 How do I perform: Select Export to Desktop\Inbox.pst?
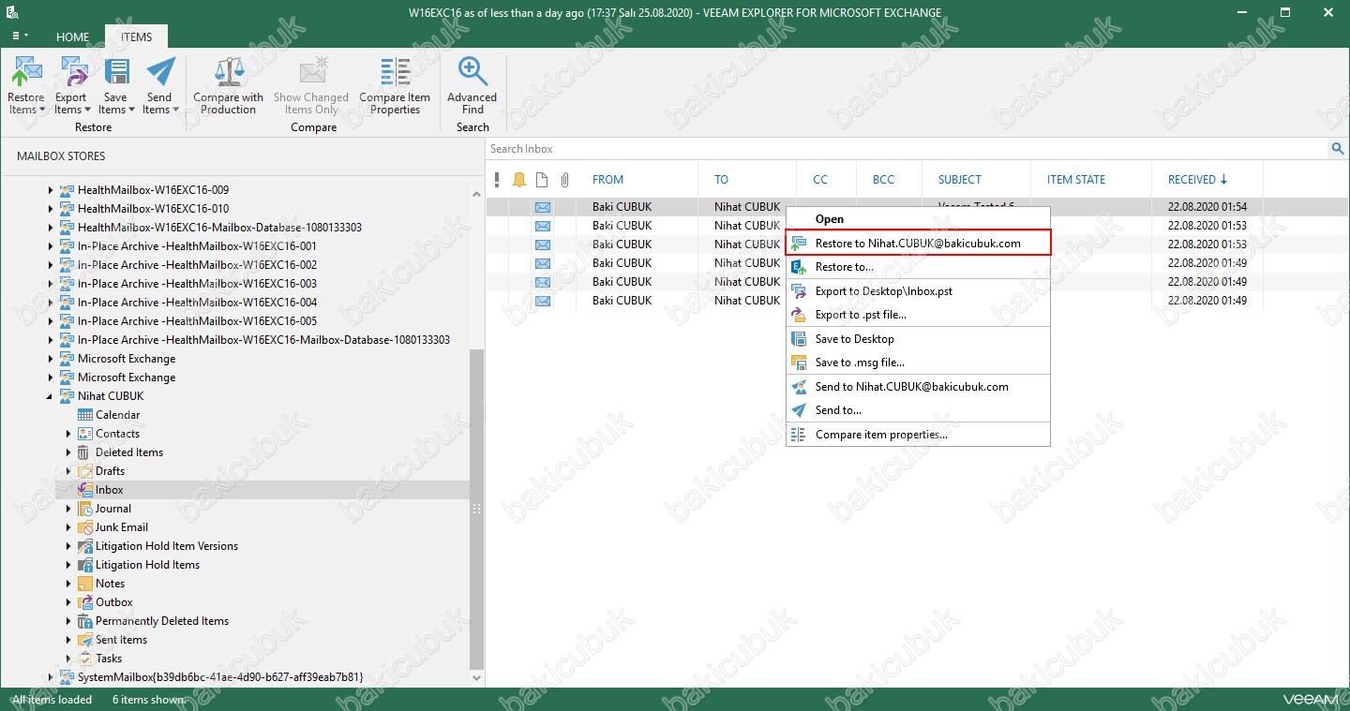coord(918,291)
